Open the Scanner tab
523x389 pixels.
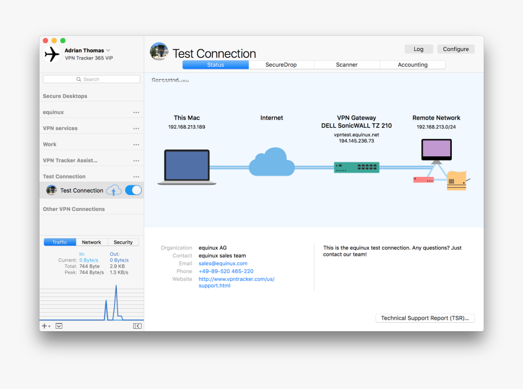click(347, 64)
